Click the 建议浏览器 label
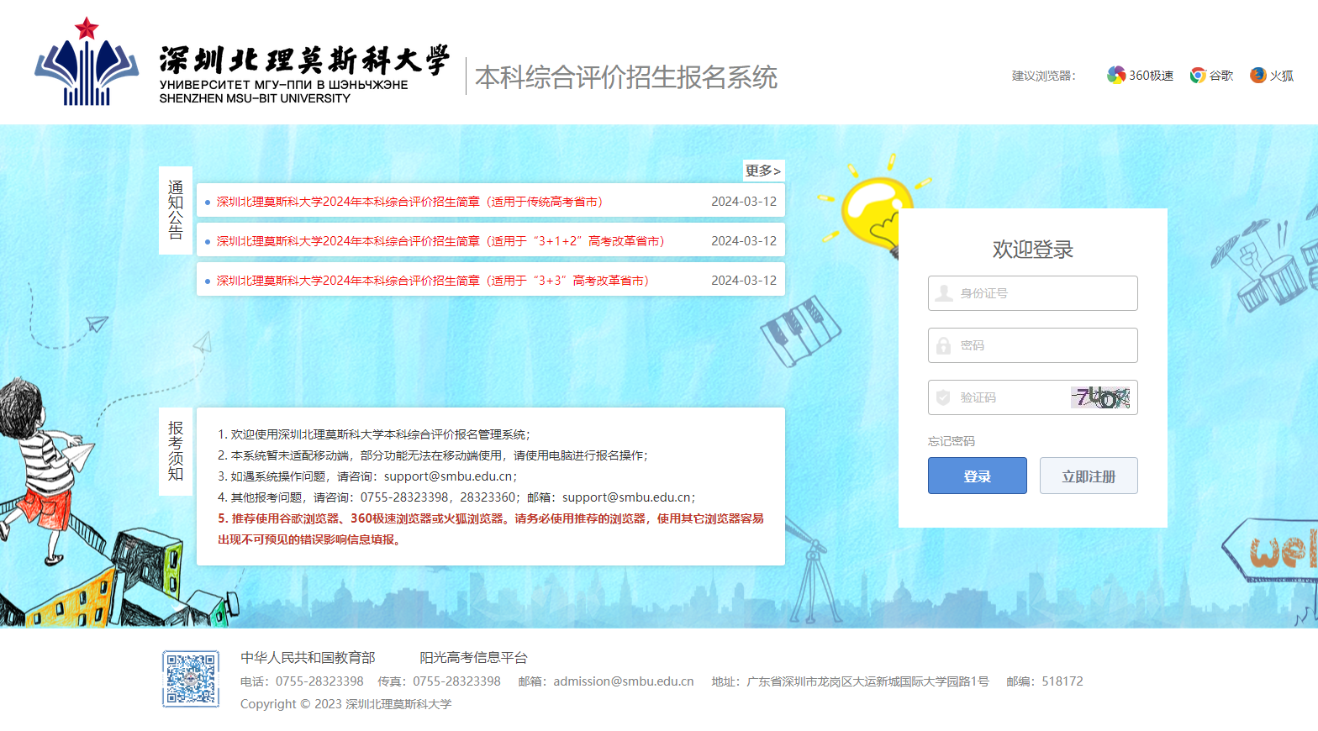Screen dimensions: 1318x731 [x=1043, y=76]
